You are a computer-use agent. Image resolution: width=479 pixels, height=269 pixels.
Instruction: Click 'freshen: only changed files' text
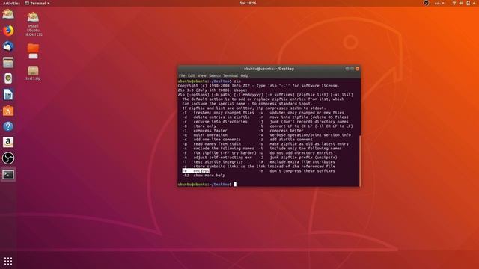[224, 113]
